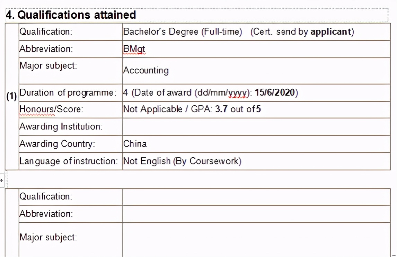397x257 pixels.
Task: Click the small arrow marker at left margin
Action: coord(1,180)
